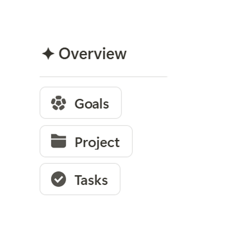The image size is (245, 245).
Task: Click the letter O in Overview heading
Action: pos(64,54)
